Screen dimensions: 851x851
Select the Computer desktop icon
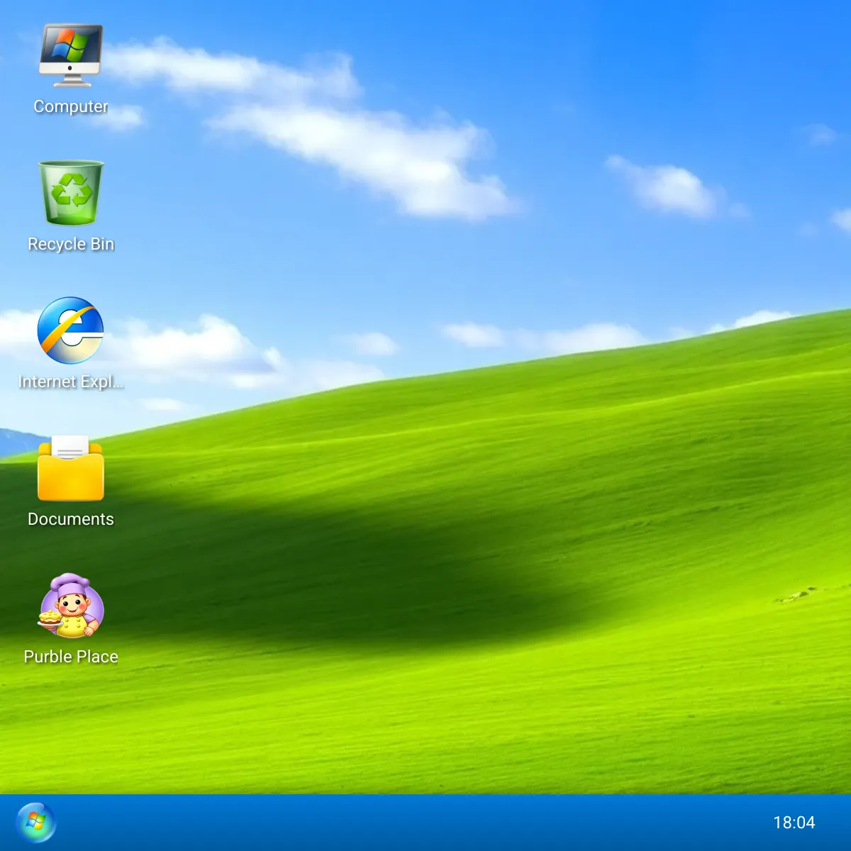tap(71, 55)
